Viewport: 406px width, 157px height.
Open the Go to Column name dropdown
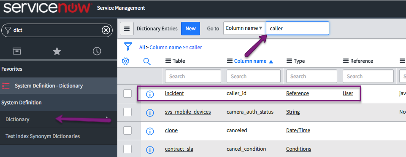(x=244, y=28)
